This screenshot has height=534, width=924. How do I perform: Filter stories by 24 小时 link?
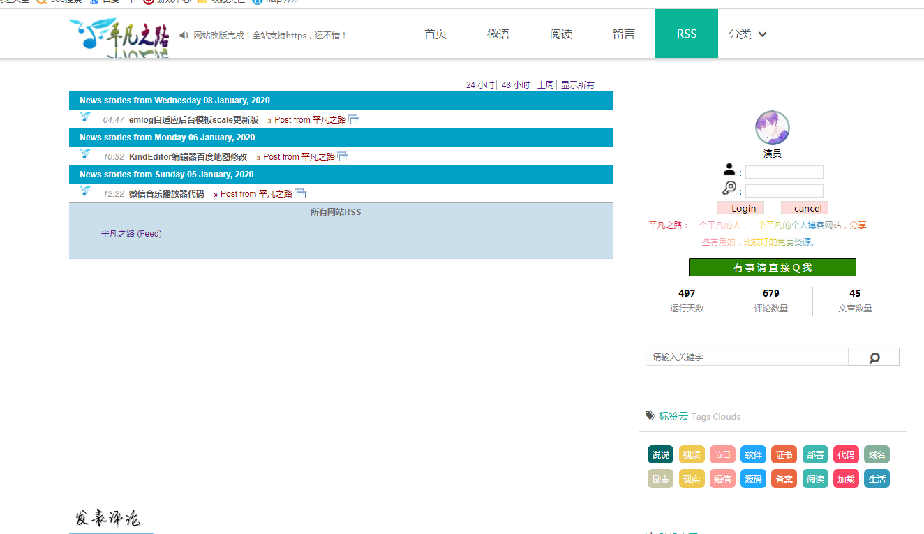pyautogui.click(x=479, y=85)
